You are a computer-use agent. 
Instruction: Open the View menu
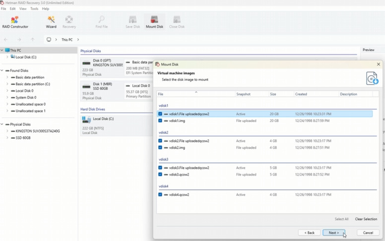tap(23, 8)
